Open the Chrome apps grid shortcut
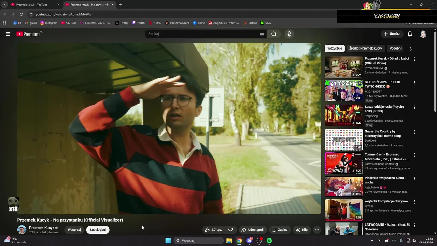Image resolution: width=437 pixels, height=246 pixels. (x=4, y=23)
